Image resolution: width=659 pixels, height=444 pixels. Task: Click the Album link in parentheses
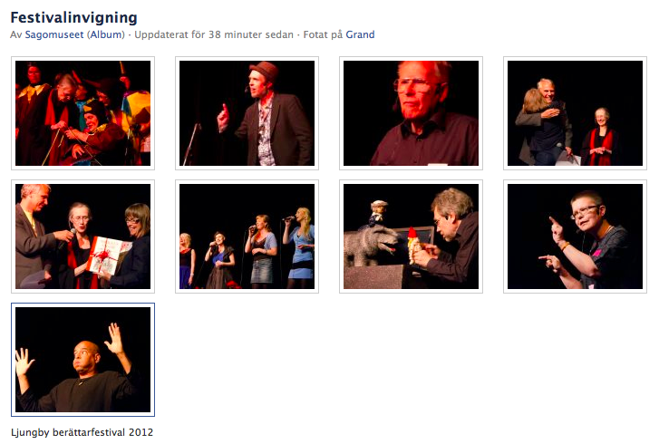pos(105,34)
